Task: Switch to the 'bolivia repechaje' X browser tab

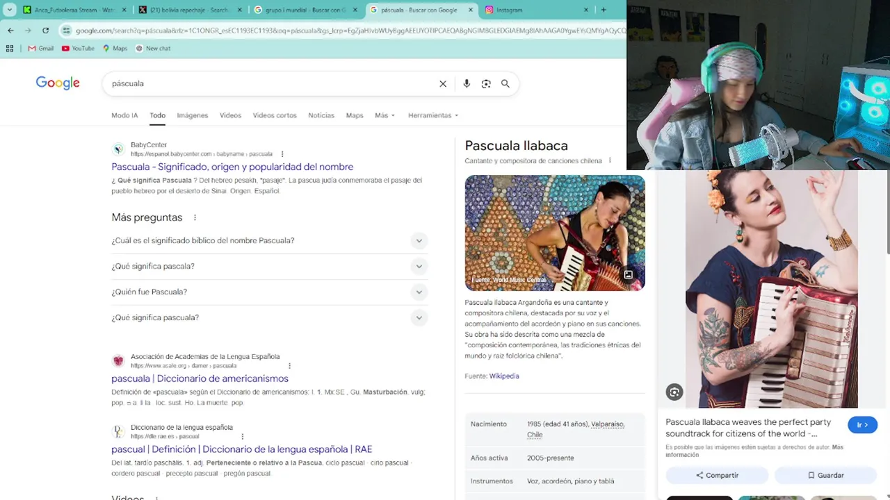Action: [190, 10]
